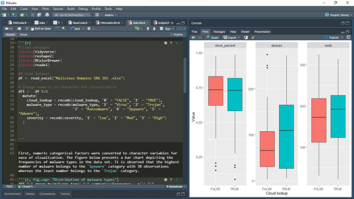The image size is (354, 199).
Task: Open chunk options gear on line 45
Action: coord(166,180)
